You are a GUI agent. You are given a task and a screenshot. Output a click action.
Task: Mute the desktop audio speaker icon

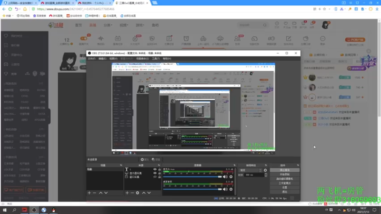(x=225, y=189)
